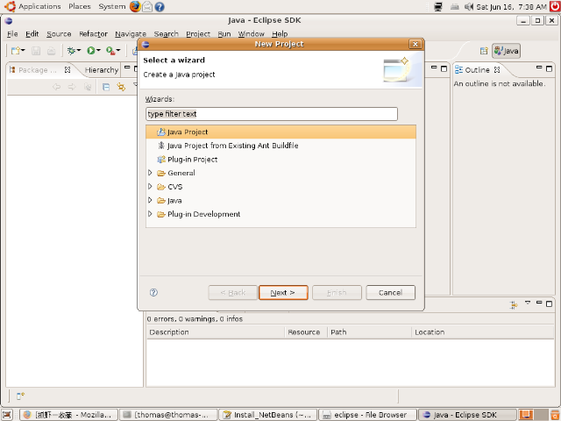
Task: Click the Next button in wizard
Action: 283,292
